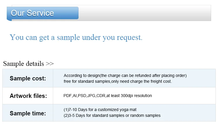Image resolution: width=219 pixels, height=125 pixels.
Task: Select the Sample cost label cell
Action: click(x=28, y=78)
